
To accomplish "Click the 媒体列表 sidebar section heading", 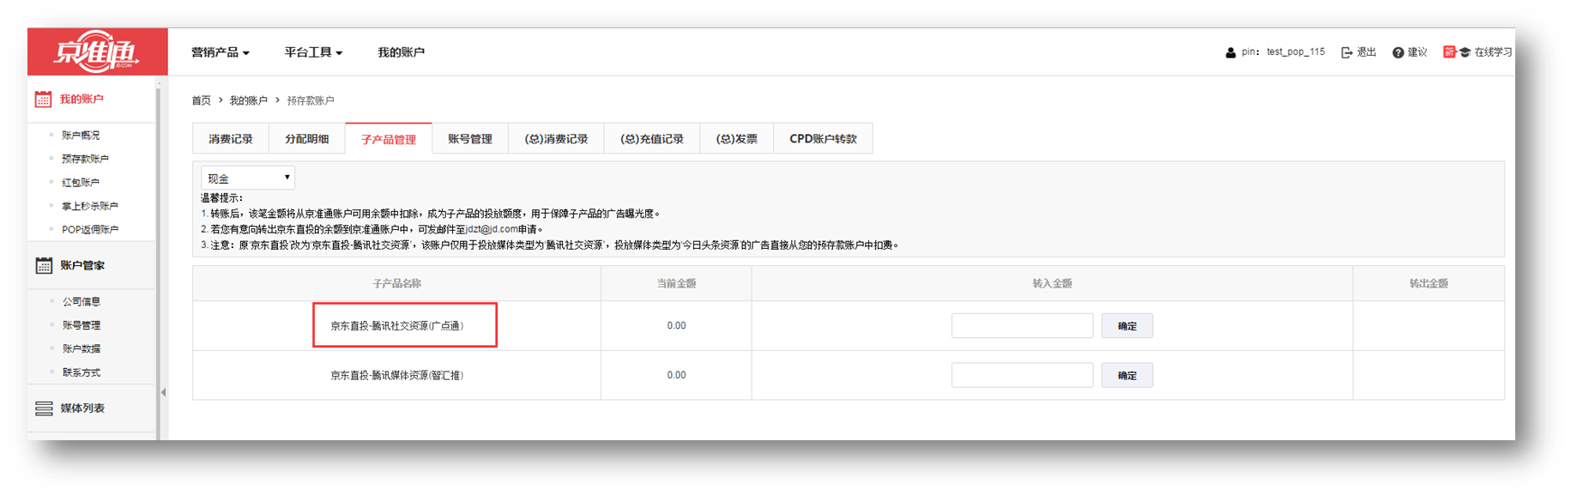I will coord(82,408).
